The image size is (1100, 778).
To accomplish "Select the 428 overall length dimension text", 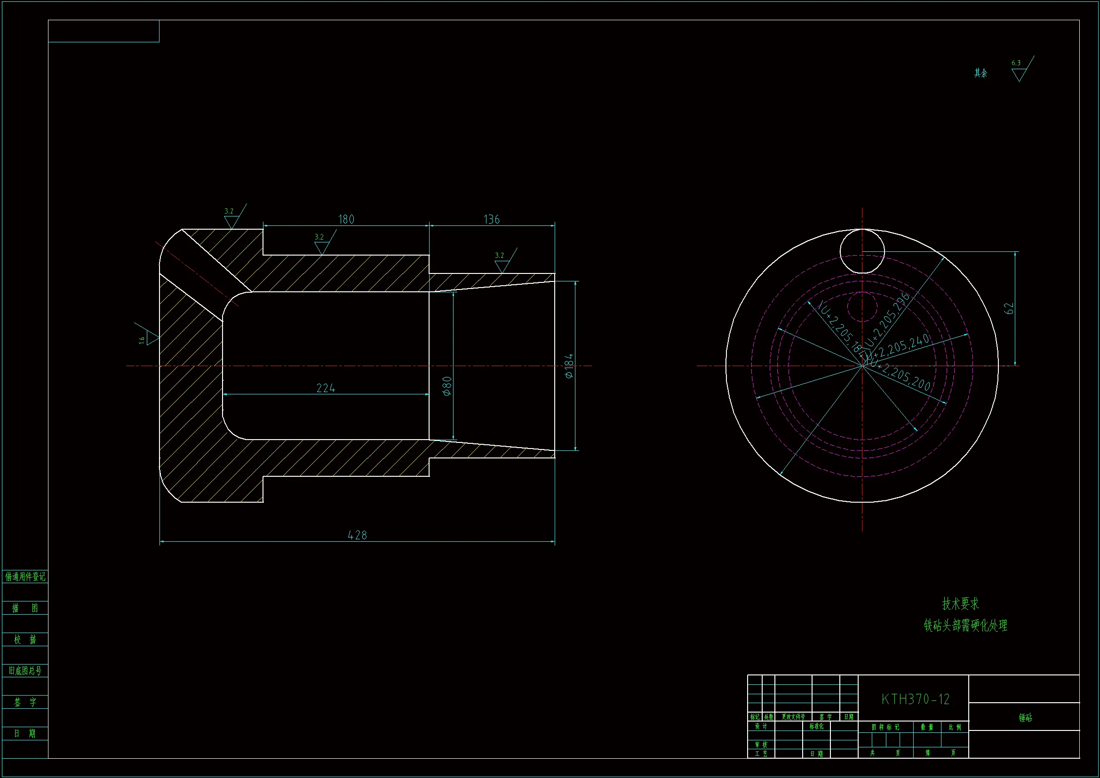I will tap(357, 535).
